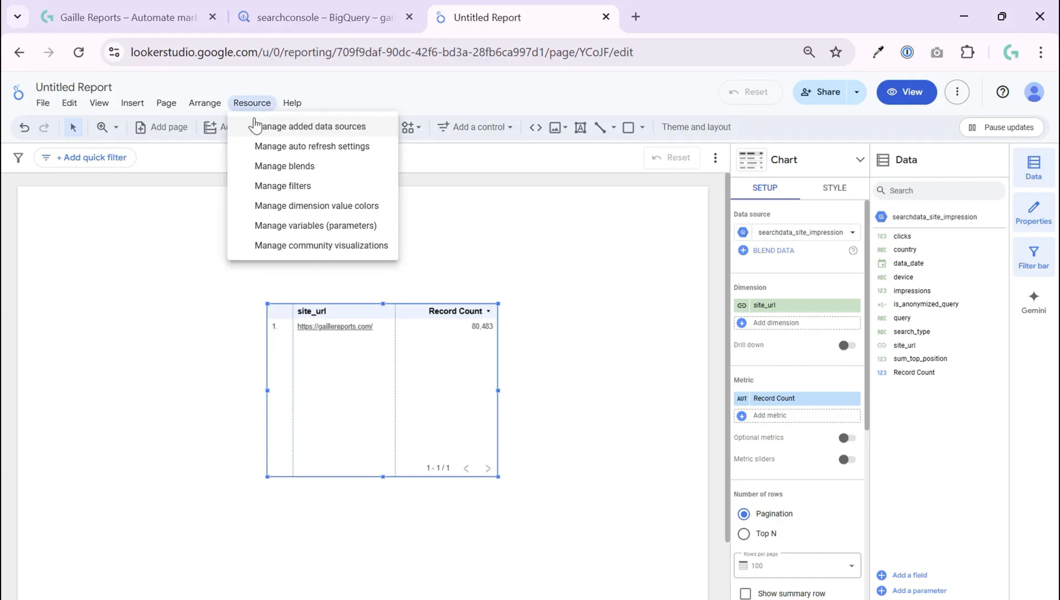This screenshot has width=1060, height=600.
Task: Click Add a parameter link
Action: pyautogui.click(x=919, y=591)
